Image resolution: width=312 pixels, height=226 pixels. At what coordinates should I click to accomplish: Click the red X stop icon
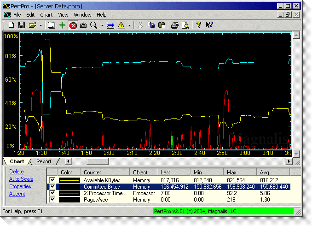[x=73, y=25]
